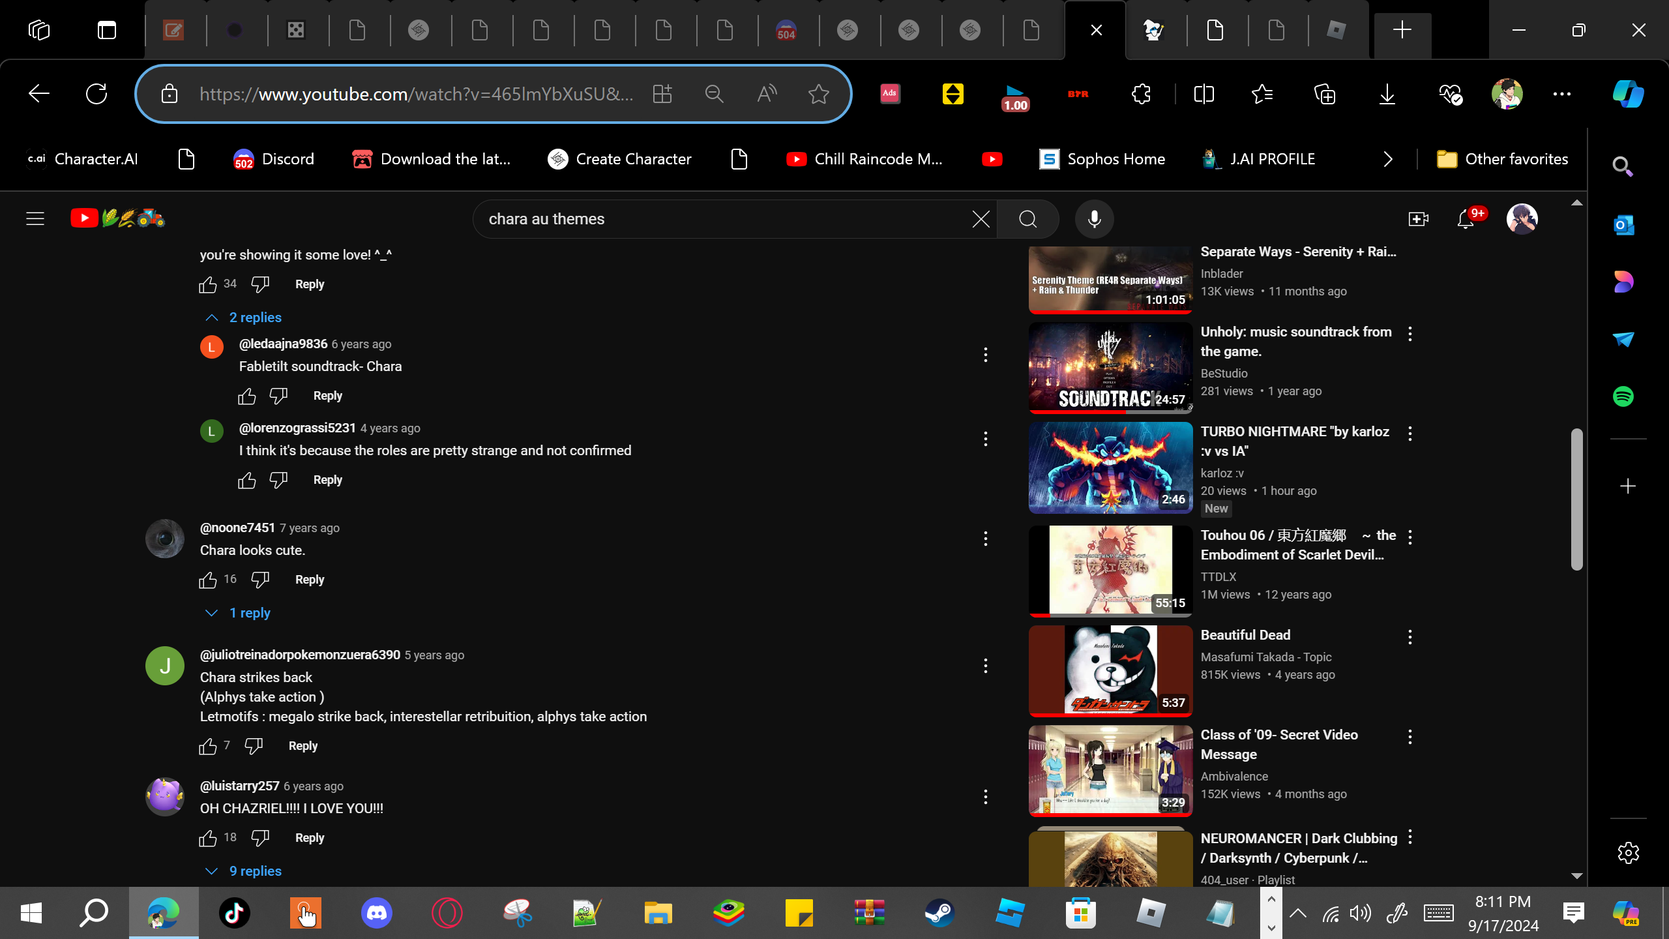Reply to the @lorenzograssi5231 comment
Screen dimensions: 1669x939
click(x=327, y=480)
